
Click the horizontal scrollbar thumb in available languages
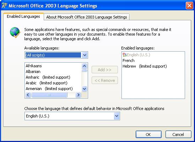49,95
